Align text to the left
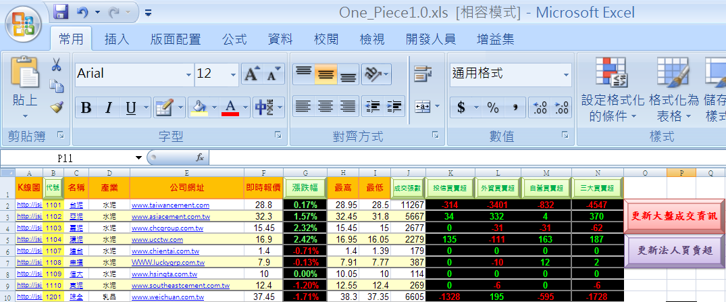Screen dimensions: 726x302 click(x=304, y=107)
